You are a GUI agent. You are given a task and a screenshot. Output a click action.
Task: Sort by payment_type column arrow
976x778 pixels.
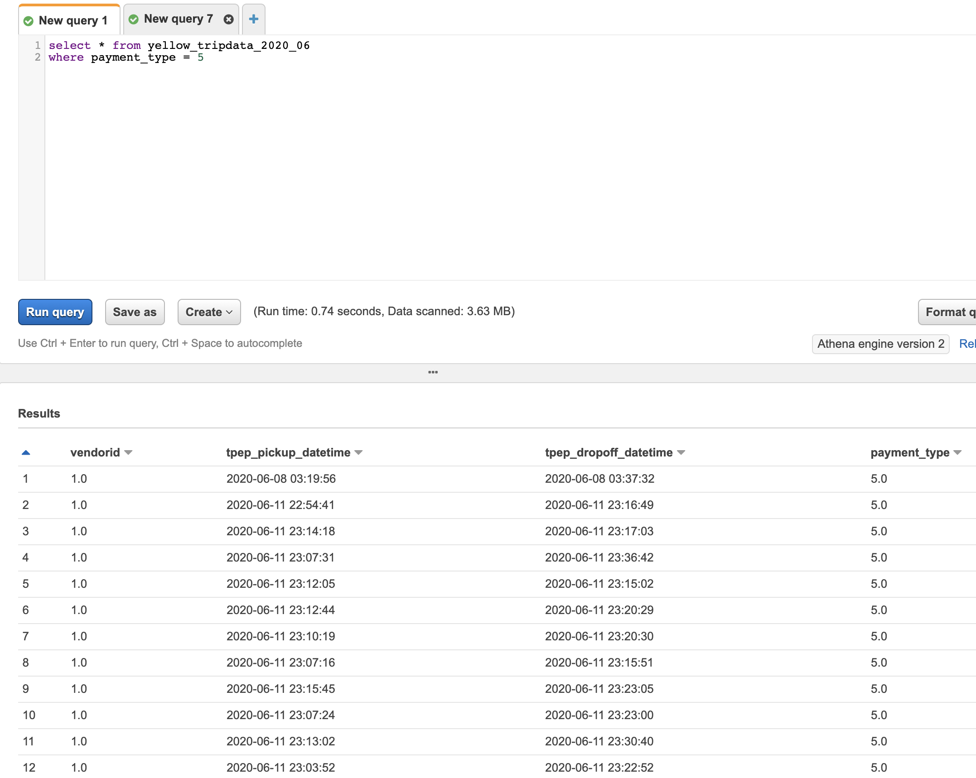(x=957, y=452)
